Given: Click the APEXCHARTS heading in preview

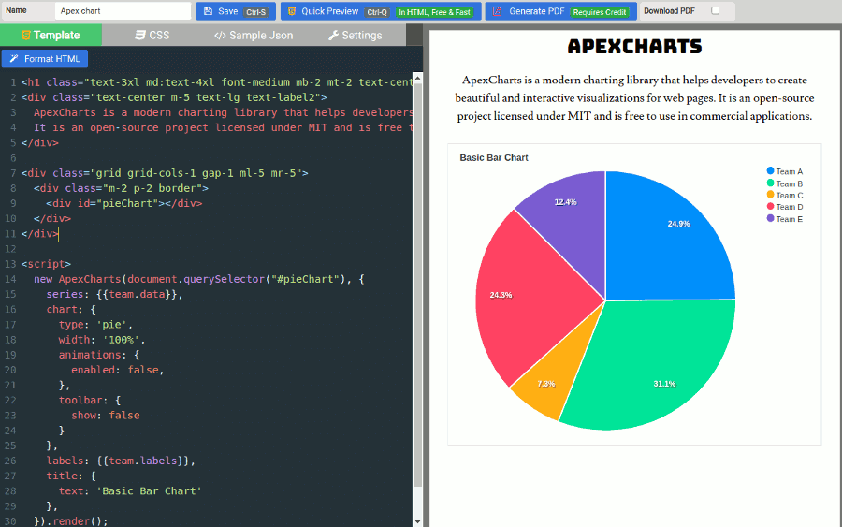Looking at the screenshot, I should [x=634, y=47].
